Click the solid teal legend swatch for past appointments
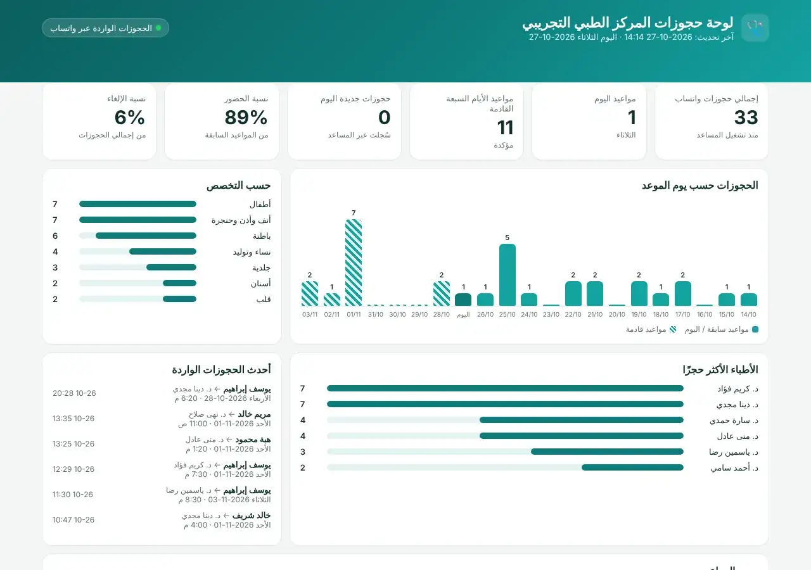This screenshot has height=570, width=811. click(x=755, y=329)
